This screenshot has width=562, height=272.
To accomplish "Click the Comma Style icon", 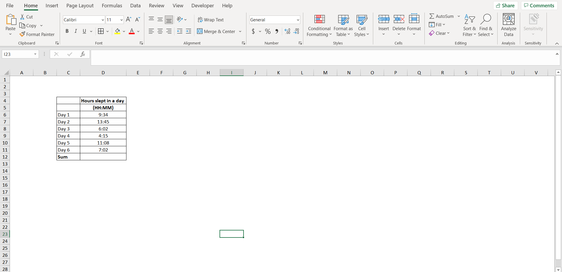I will click(x=277, y=31).
